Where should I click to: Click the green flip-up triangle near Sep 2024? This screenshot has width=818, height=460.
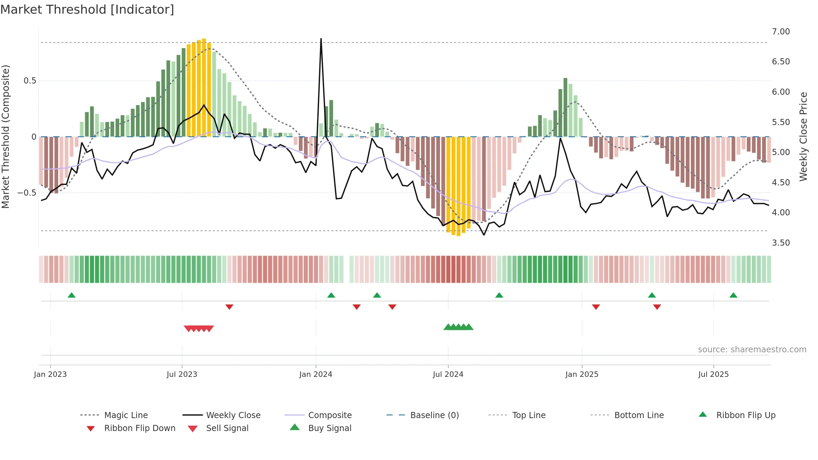pos(499,295)
